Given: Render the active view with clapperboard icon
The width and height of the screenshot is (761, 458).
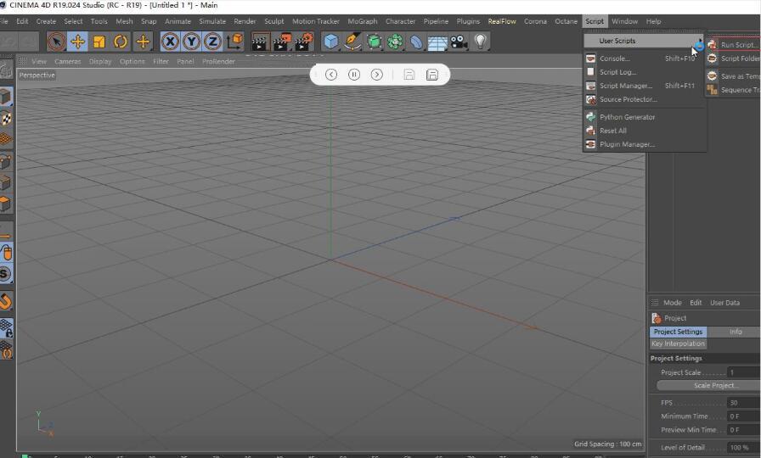Looking at the screenshot, I should [260, 42].
